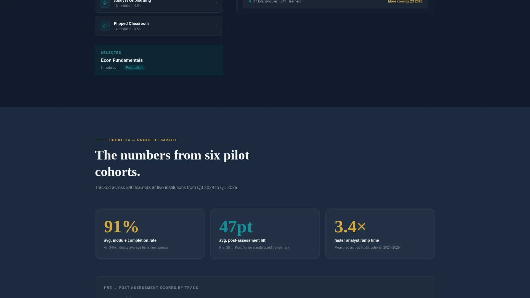Screen dimensions: 530x298
Task: Click the More coming Q3 2026 text
Action: pos(405,2)
